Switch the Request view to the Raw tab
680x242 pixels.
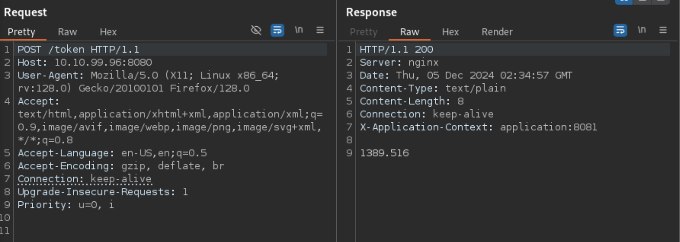coord(67,32)
